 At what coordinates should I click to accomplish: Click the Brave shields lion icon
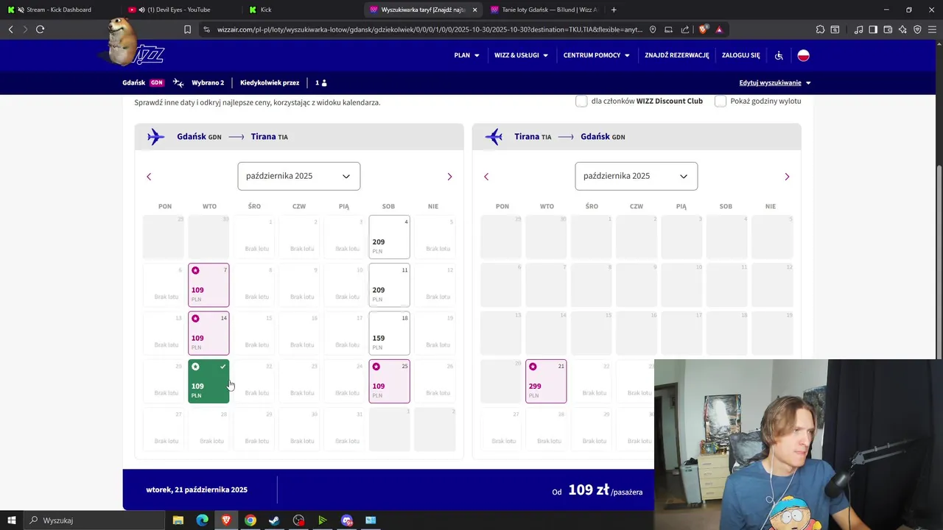pos(704,29)
